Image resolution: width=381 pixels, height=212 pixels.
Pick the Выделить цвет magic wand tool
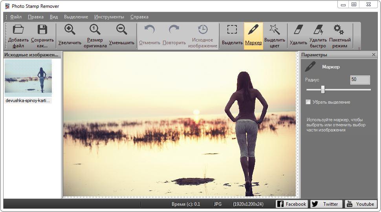(275, 29)
